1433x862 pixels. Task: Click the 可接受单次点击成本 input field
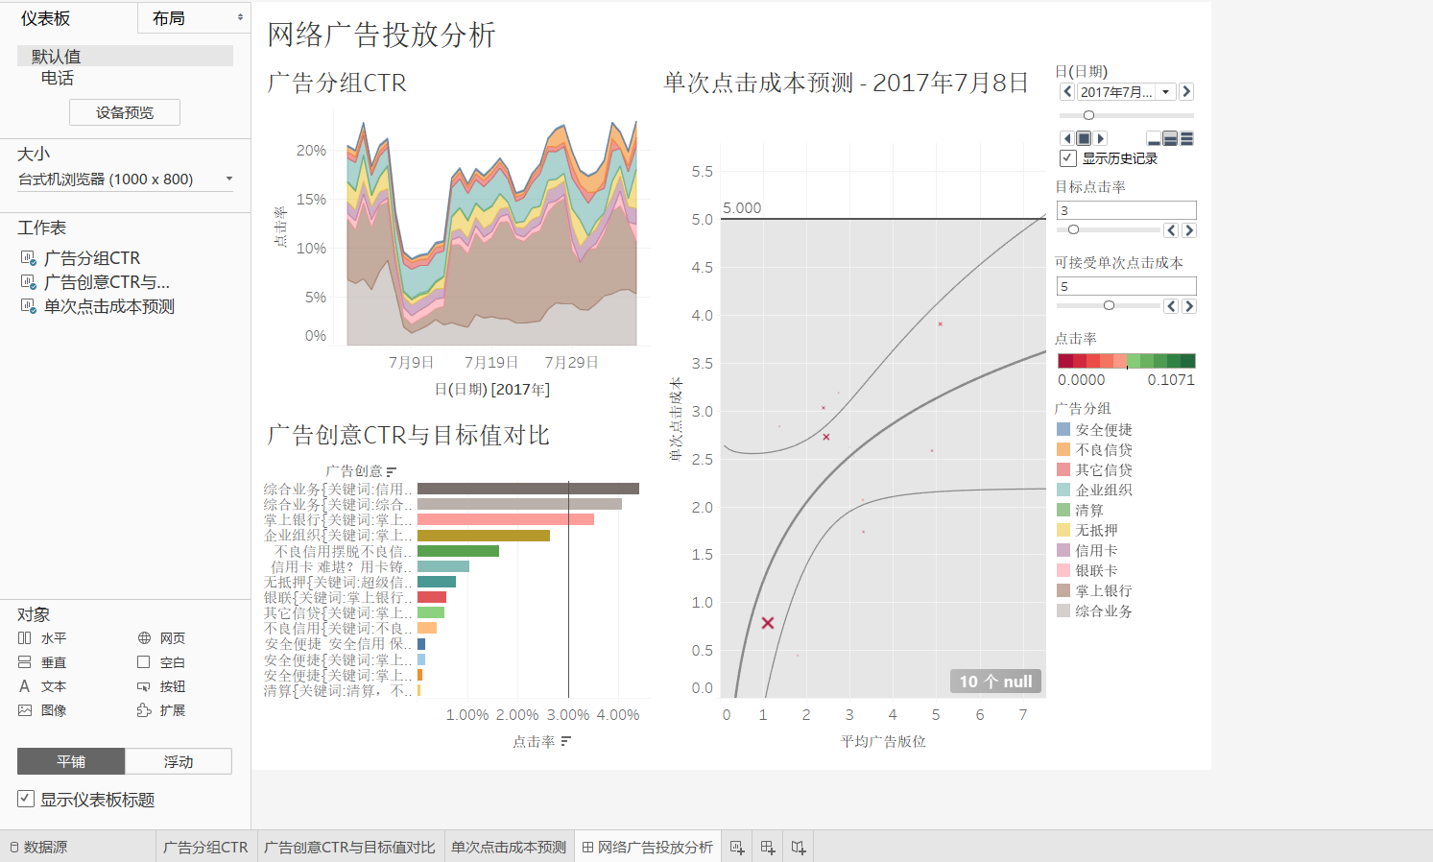[x=1127, y=286]
